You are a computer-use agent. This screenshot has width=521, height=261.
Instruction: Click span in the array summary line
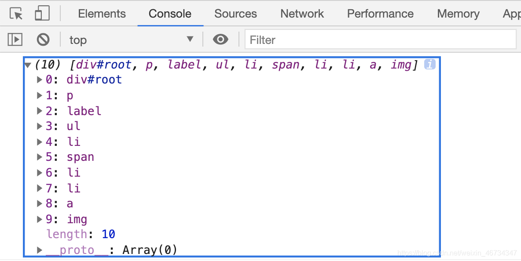[x=286, y=65]
